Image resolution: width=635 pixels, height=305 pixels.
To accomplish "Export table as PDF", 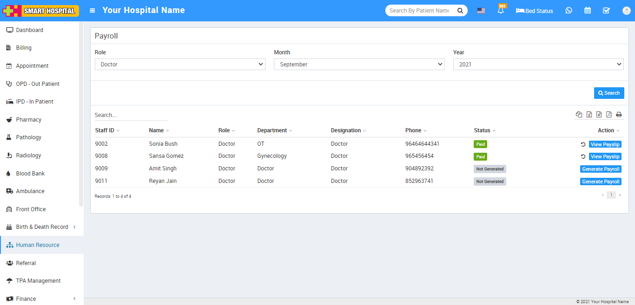I will click(x=609, y=115).
